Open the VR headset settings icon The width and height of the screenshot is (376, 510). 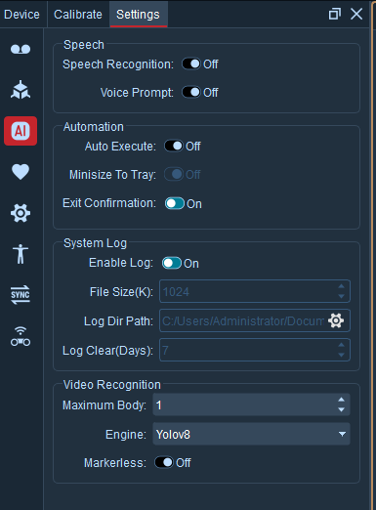[x=21, y=49]
